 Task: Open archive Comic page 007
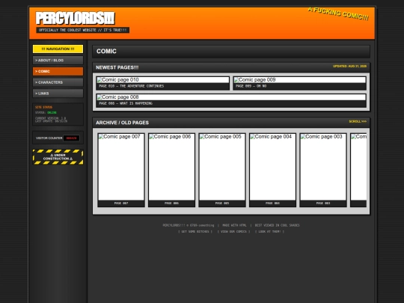121,167
